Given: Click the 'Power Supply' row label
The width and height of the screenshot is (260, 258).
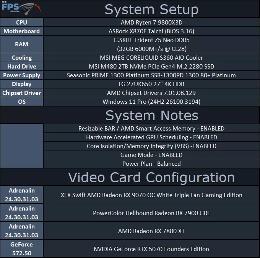Looking at the screenshot, I should click(x=21, y=75).
